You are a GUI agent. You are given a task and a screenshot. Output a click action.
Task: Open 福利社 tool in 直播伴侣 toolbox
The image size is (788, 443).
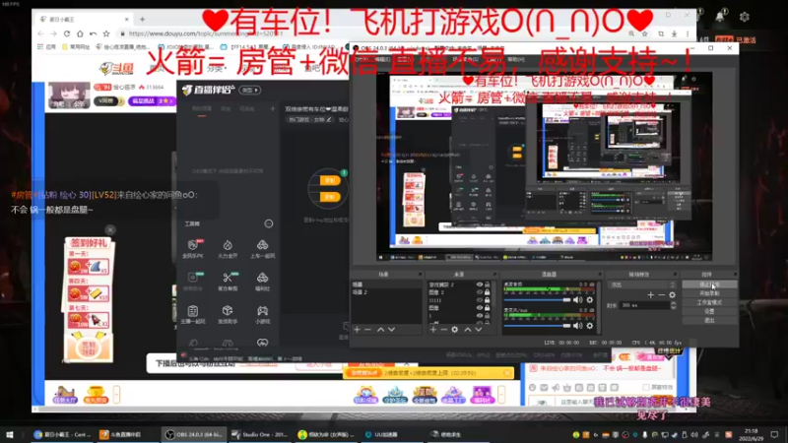(262, 282)
